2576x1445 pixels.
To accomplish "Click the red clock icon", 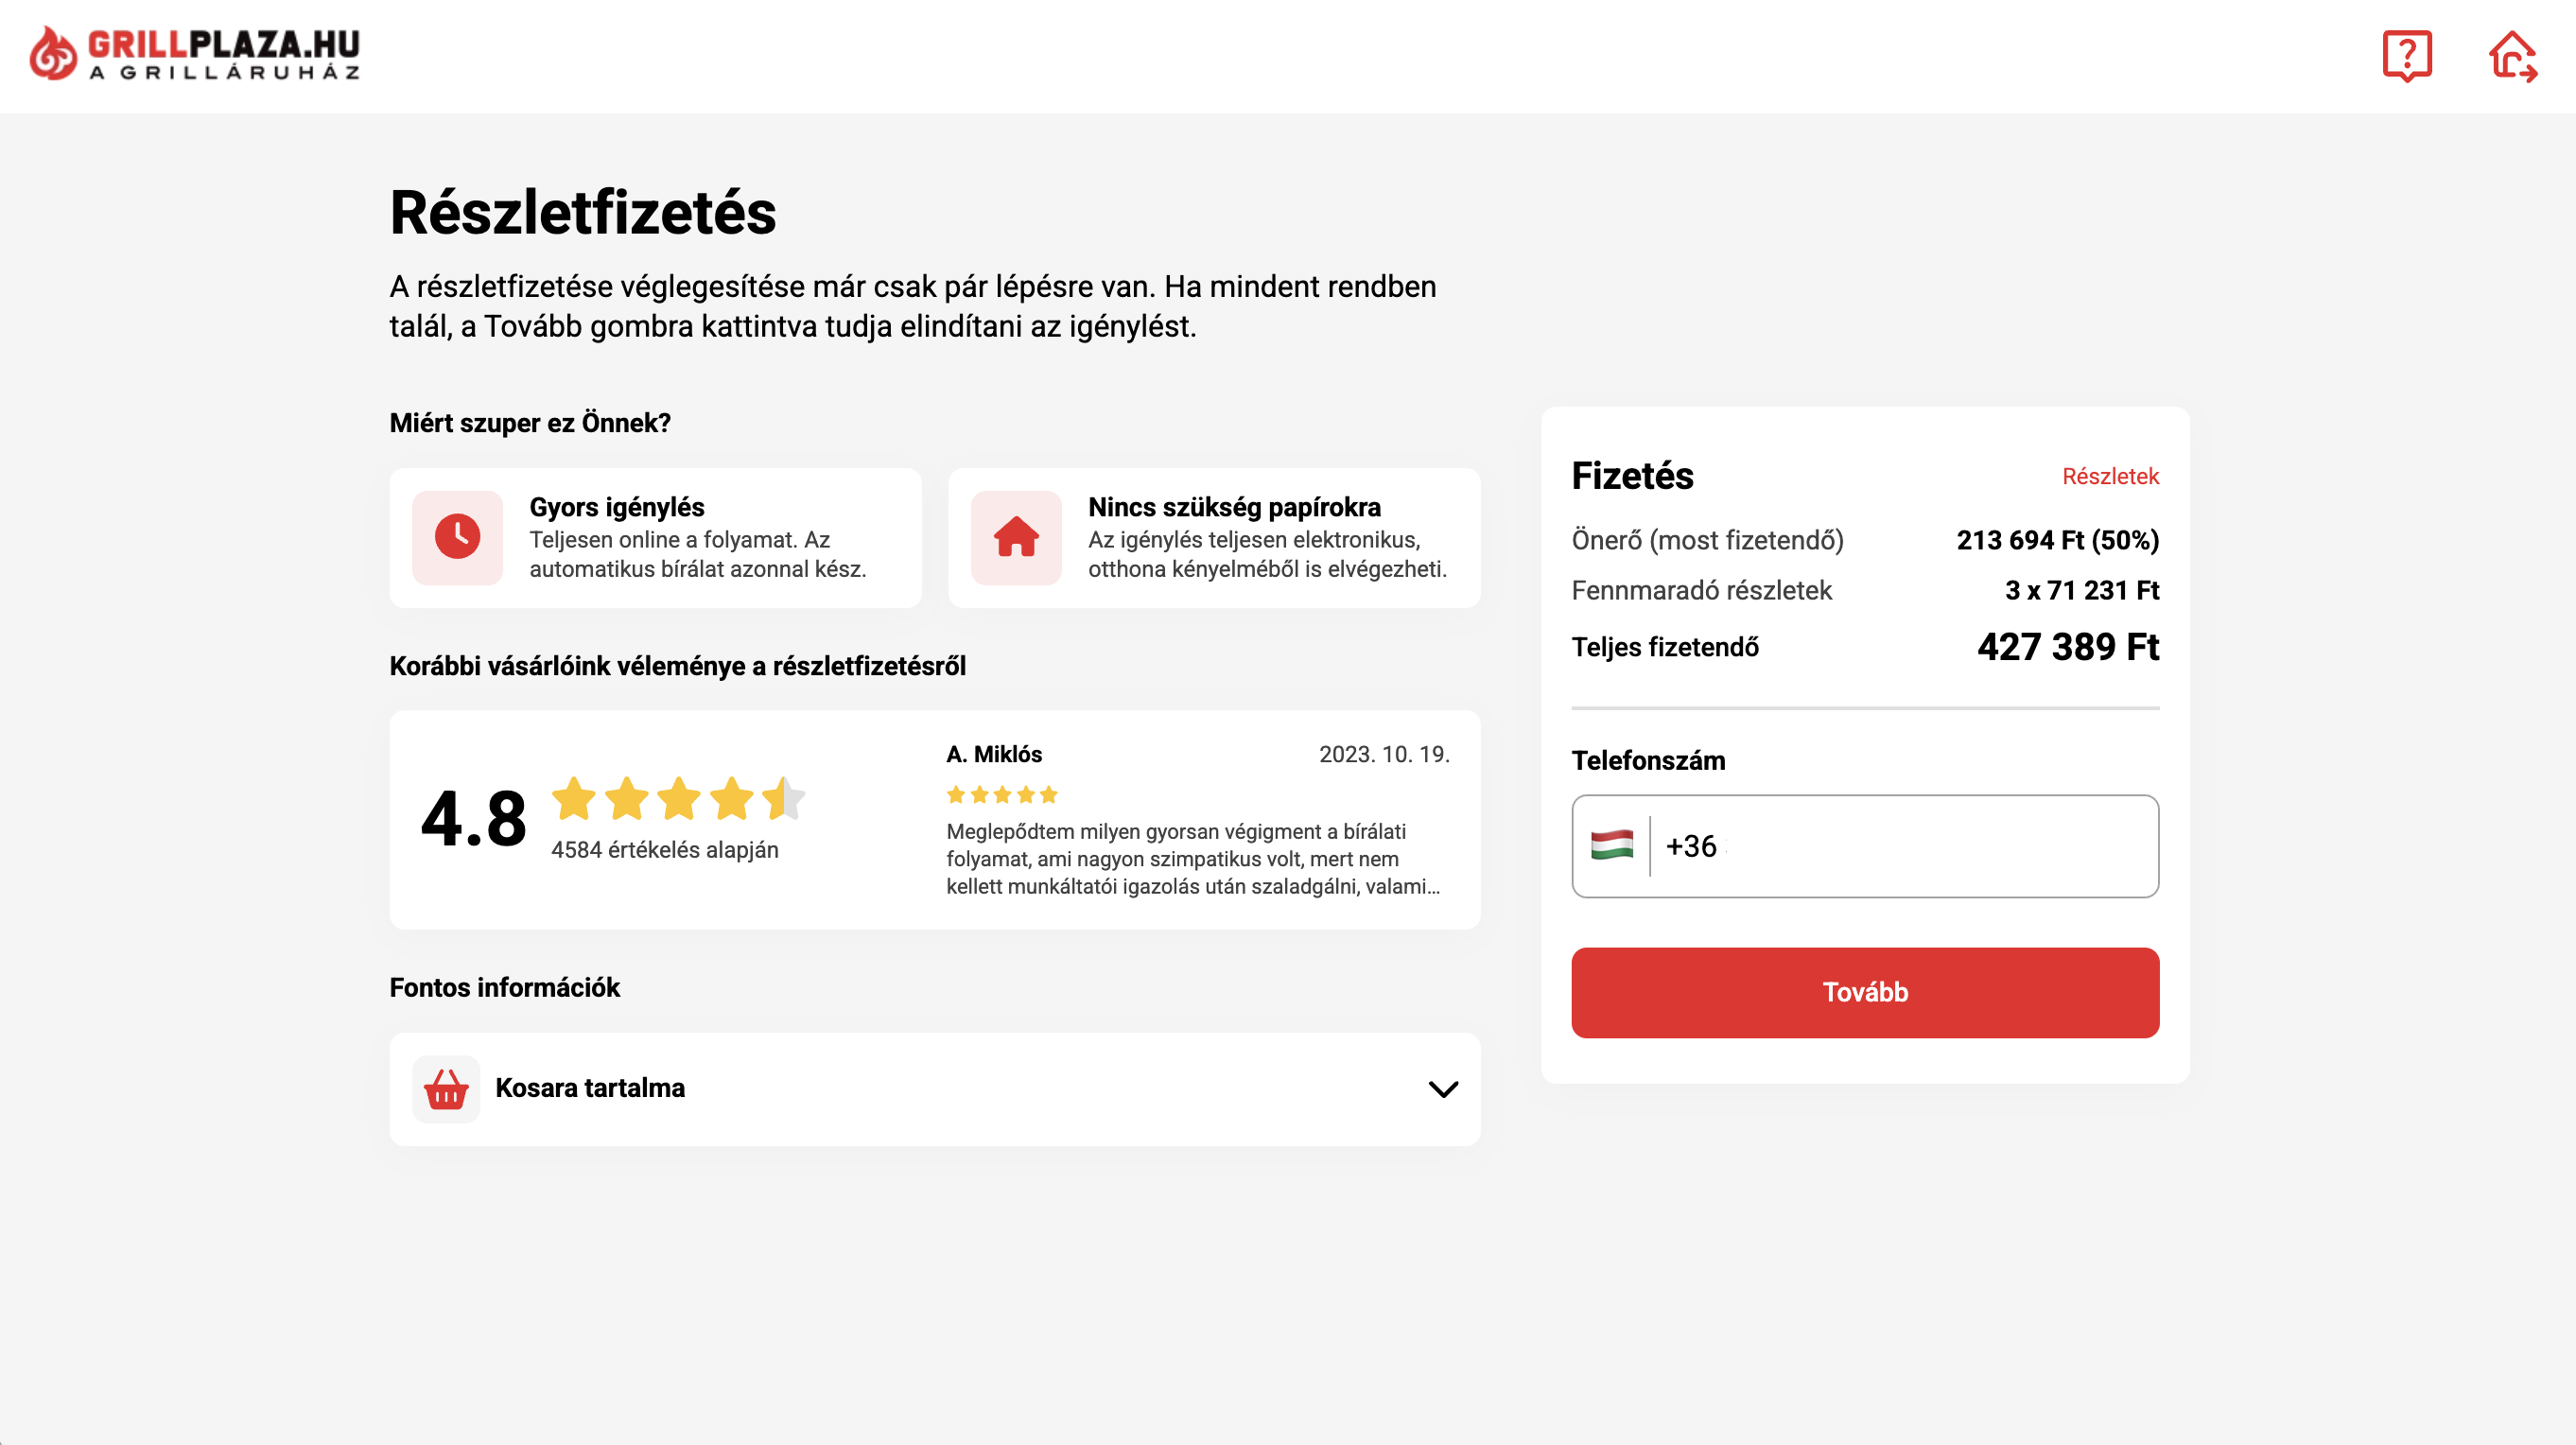I will [457, 537].
